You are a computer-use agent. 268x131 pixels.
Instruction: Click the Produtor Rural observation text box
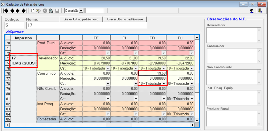tap(234, 119)
